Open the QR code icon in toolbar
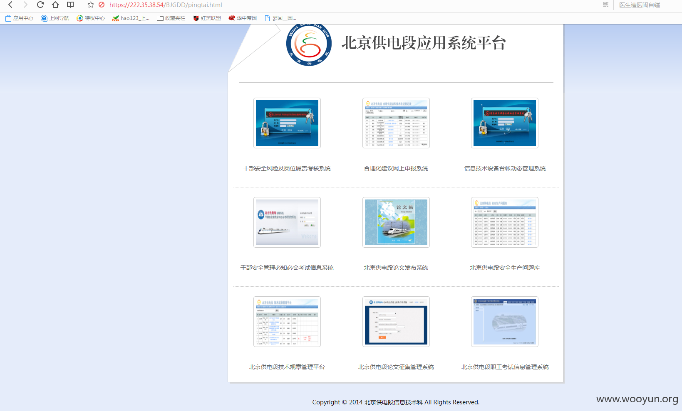This screenshot has width=682, height=411. click(x=605, y=5)
